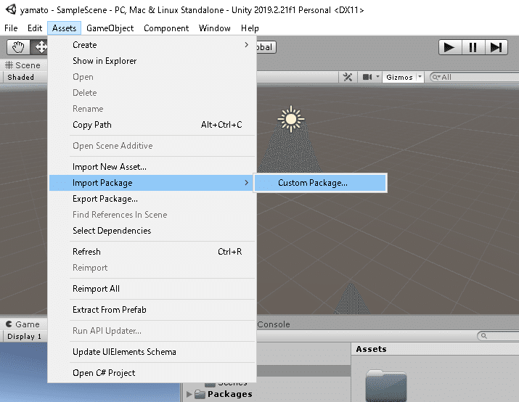Click the Unity logo in title bar

point(11,9)
